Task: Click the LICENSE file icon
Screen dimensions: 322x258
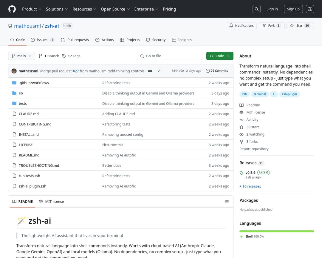Action: point(14,145)
